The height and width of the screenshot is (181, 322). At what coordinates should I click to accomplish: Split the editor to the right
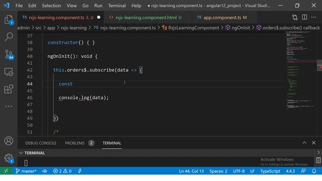[304, 17]
